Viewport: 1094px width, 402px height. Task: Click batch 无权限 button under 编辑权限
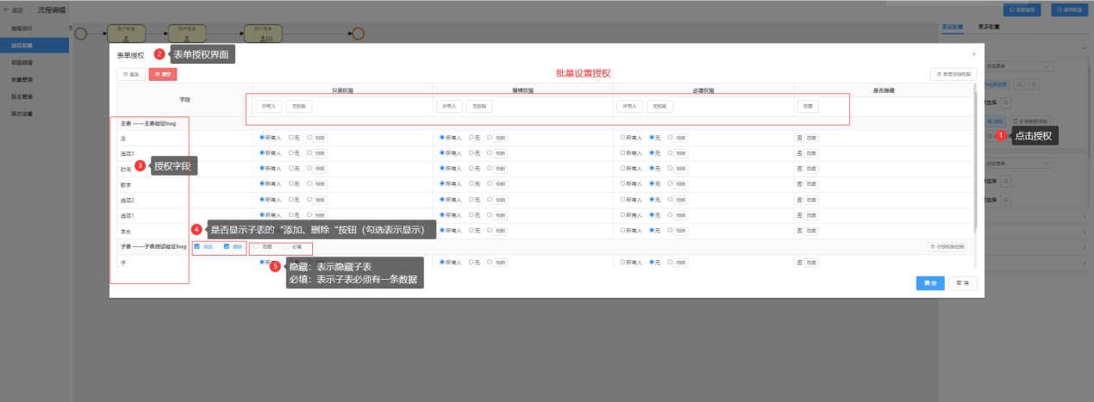pyautogui.click(x=479, y=106)
